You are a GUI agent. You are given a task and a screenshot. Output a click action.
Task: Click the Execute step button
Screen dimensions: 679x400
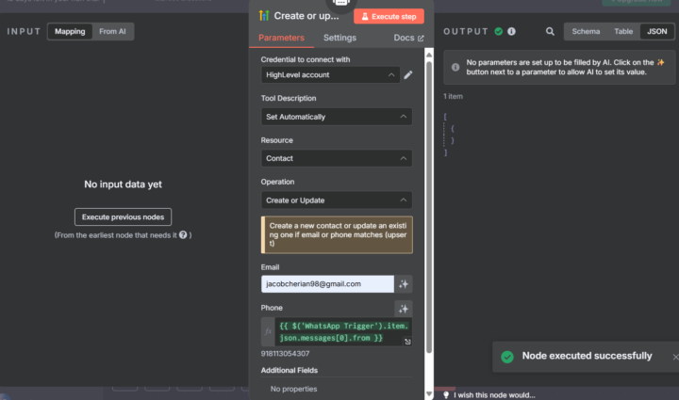pyautogui.click(x=389, y=16)
